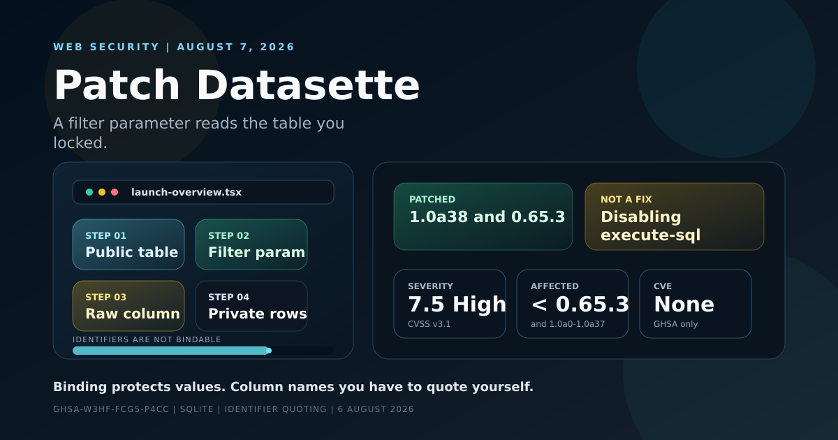Click the 'Binding protects values' sentence
The width and height of the screenshot is (838, 440).
[293, 387]
